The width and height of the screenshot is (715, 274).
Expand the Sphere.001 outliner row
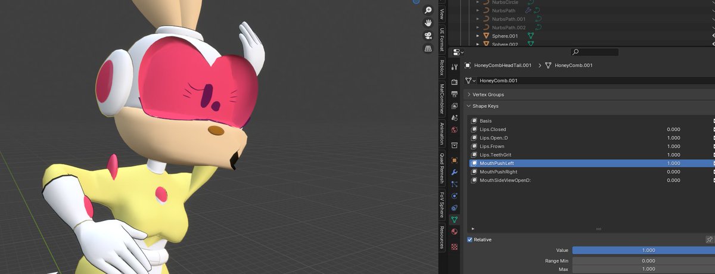[478, 36]
